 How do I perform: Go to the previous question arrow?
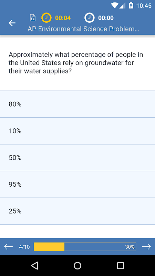(8, 247)
